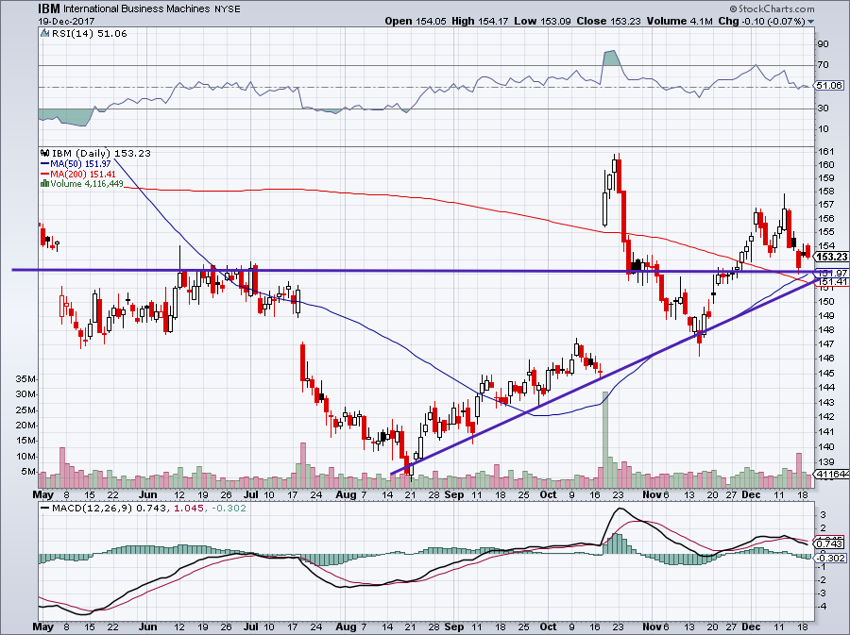The image size is (850, 635).
Task: Open the StockCharts.com copyright link
Action: 772,8
